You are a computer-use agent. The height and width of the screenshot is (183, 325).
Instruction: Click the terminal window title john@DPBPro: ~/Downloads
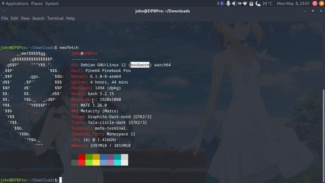tap(162, 11)
